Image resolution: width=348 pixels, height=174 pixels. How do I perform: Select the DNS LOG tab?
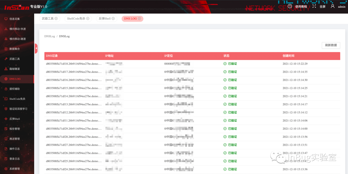click(132, 19)
